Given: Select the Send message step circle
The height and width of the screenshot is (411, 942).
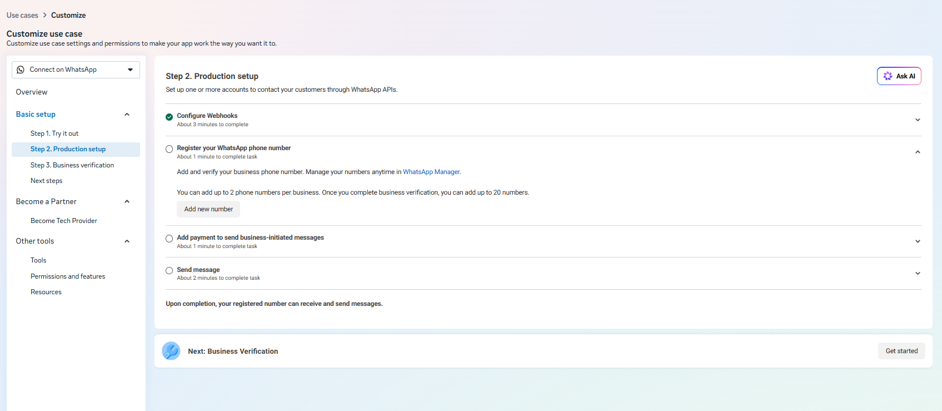Looking at the screenshot, I should pos(169,271).
